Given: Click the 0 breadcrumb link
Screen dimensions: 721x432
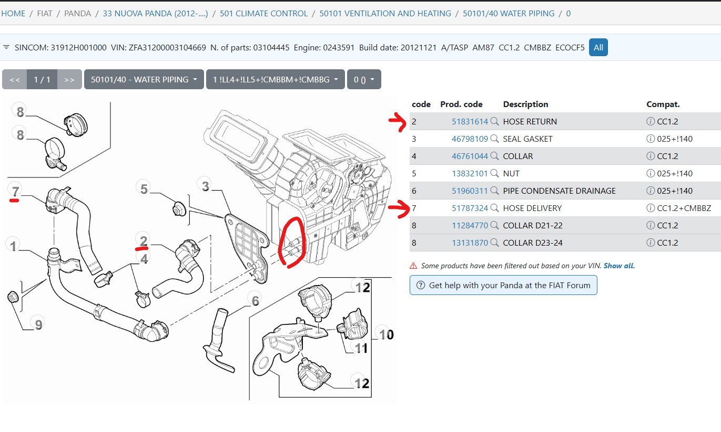Looking at the screenshot, I should point(568,13).
